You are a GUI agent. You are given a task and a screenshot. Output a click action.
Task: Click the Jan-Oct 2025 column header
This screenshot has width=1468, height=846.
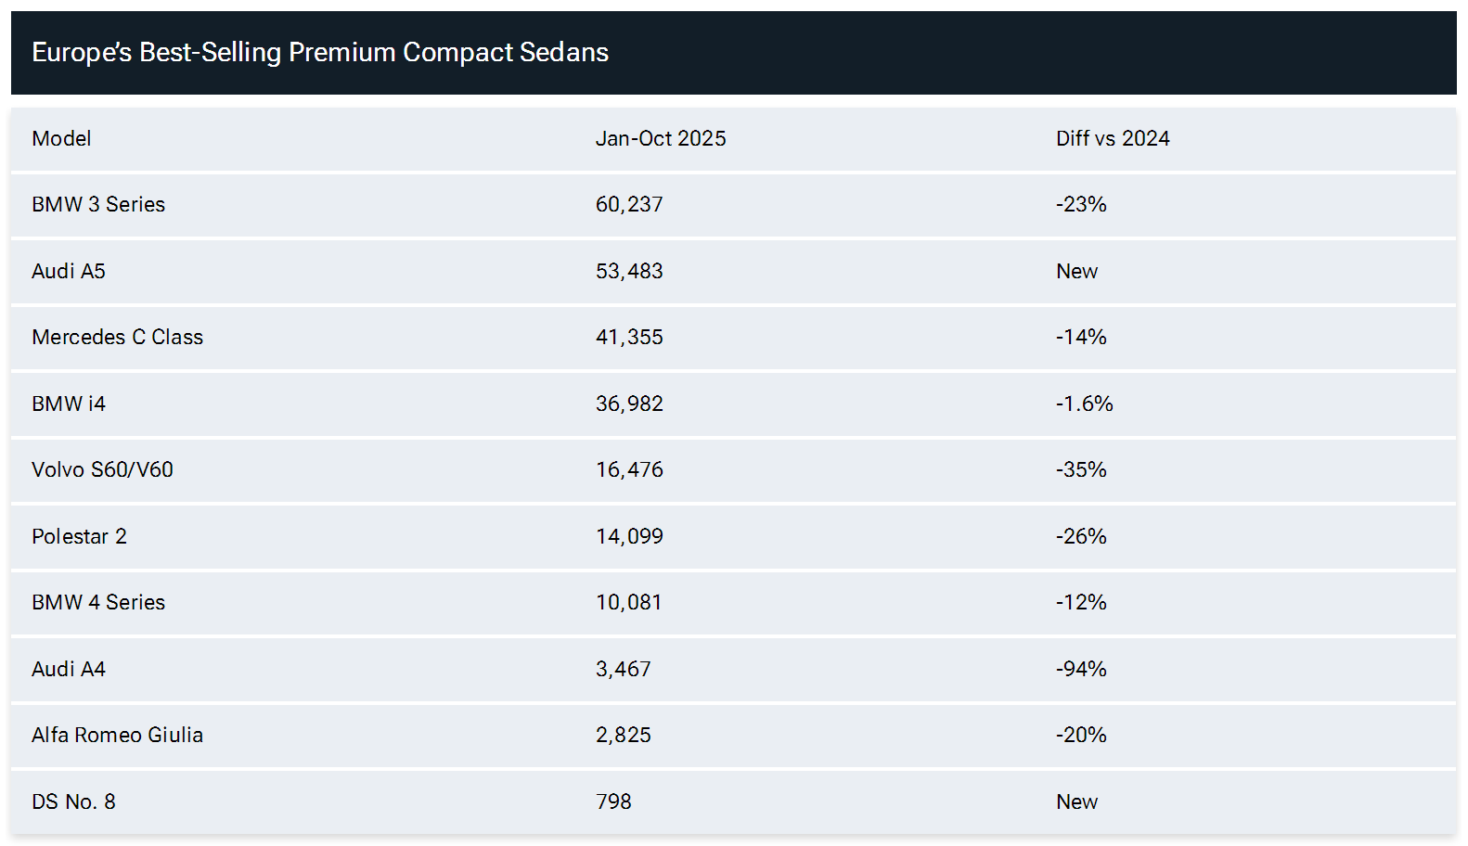point(660,139)
